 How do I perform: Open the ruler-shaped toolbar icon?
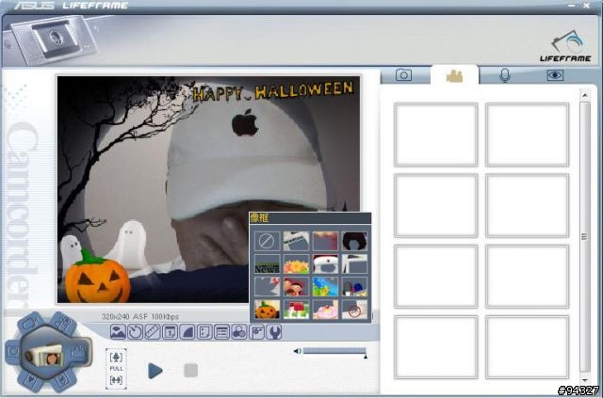coord(153,331)
